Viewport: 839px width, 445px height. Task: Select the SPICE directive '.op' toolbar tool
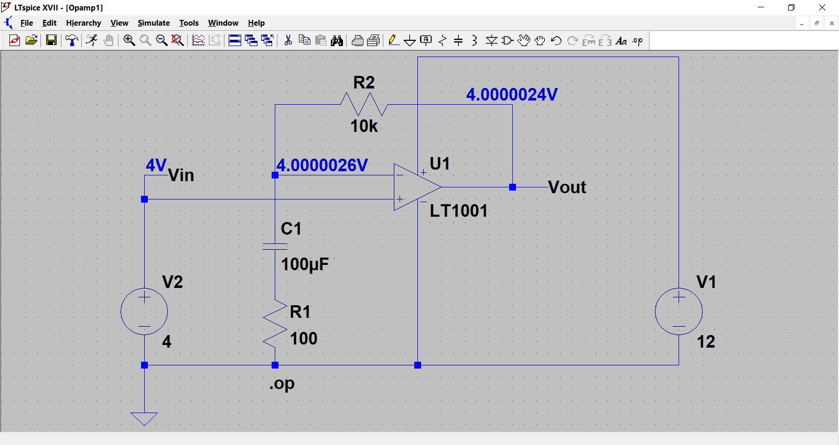[x=638, y=40]
